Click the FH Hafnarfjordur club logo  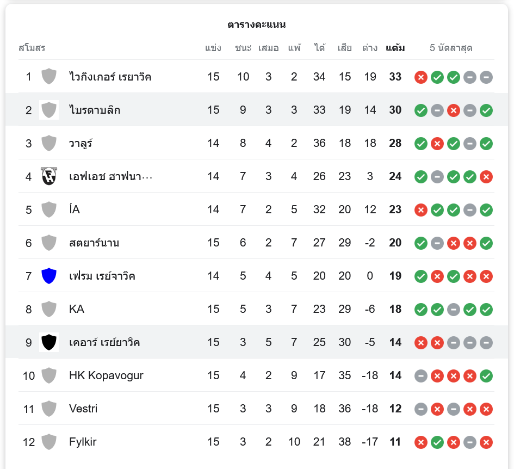click(49, 176)
